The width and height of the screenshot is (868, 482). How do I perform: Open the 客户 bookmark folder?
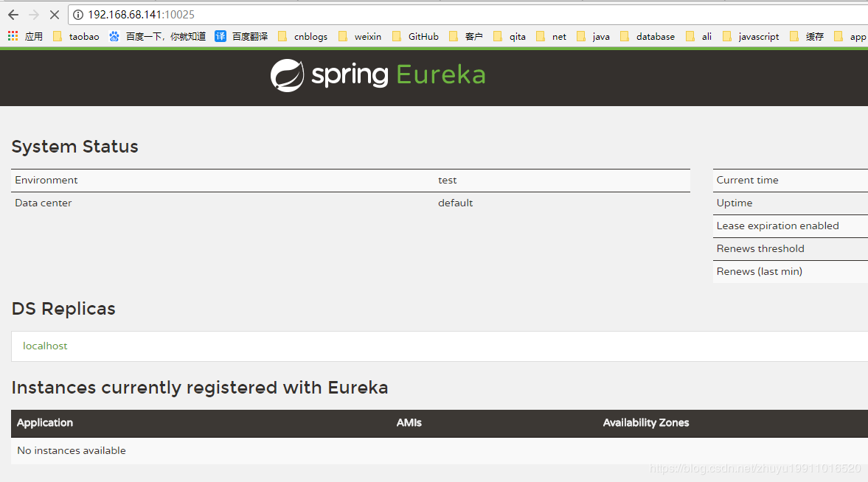click(466, 37)
